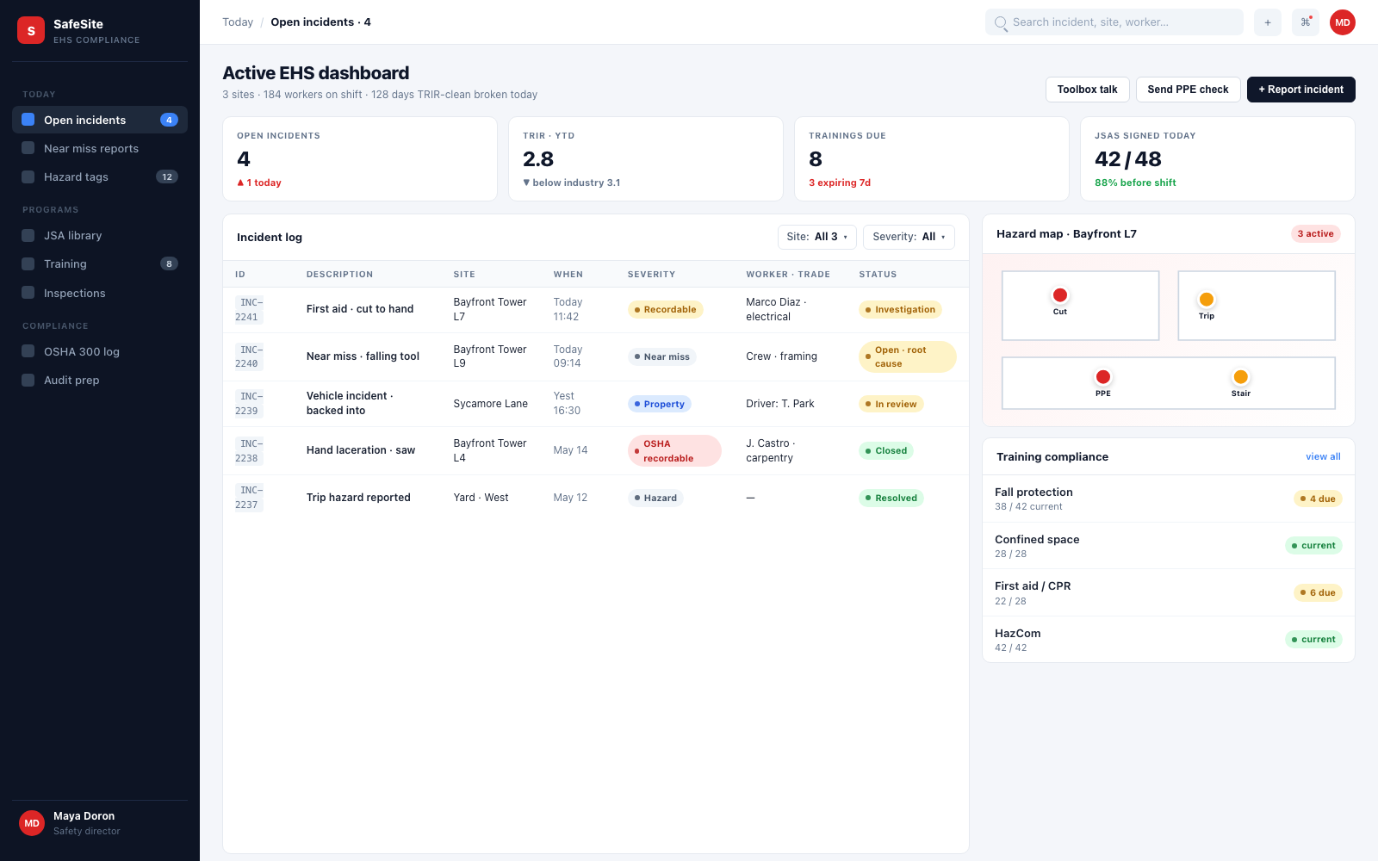The image size is (1378, 861).
Task: Click view all in Training compliance
Action: point(1323,456)
